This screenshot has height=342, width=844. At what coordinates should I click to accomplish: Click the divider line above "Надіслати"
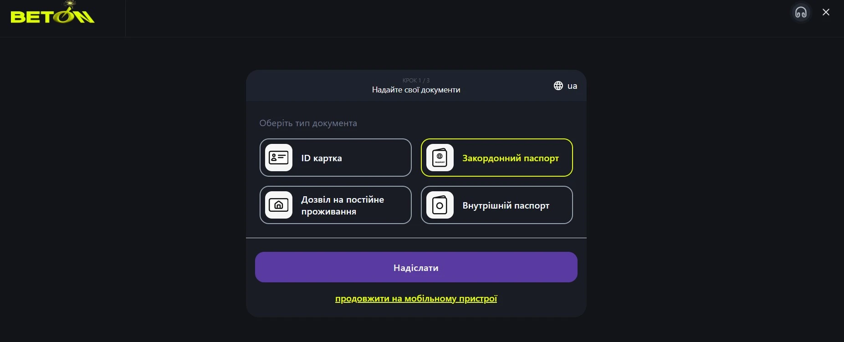point(416,238)
